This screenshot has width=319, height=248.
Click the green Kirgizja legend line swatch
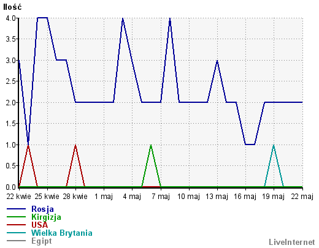(x=16, y=217)
